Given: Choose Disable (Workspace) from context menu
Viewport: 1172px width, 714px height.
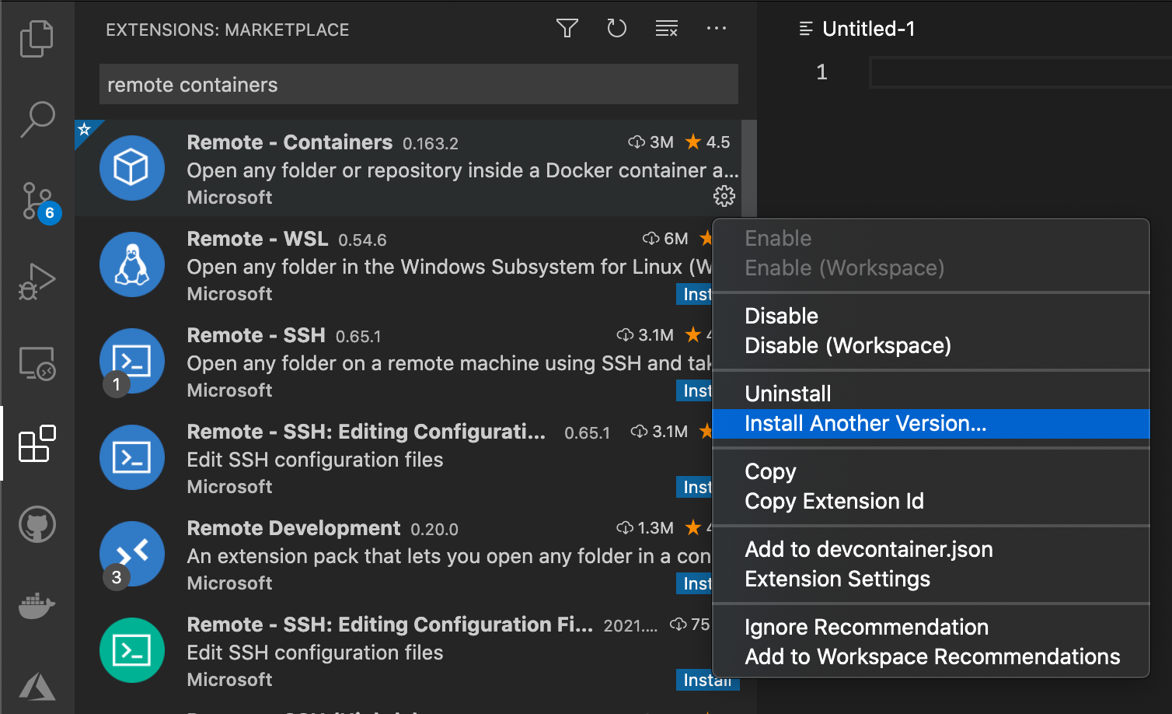Looking at the screenshot, I should coord(930,345).
